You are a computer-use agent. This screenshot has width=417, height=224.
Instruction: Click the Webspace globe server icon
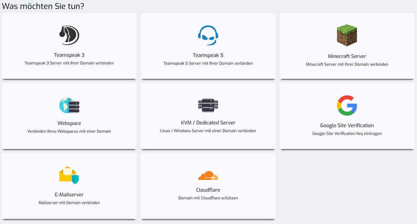(69, 105)
